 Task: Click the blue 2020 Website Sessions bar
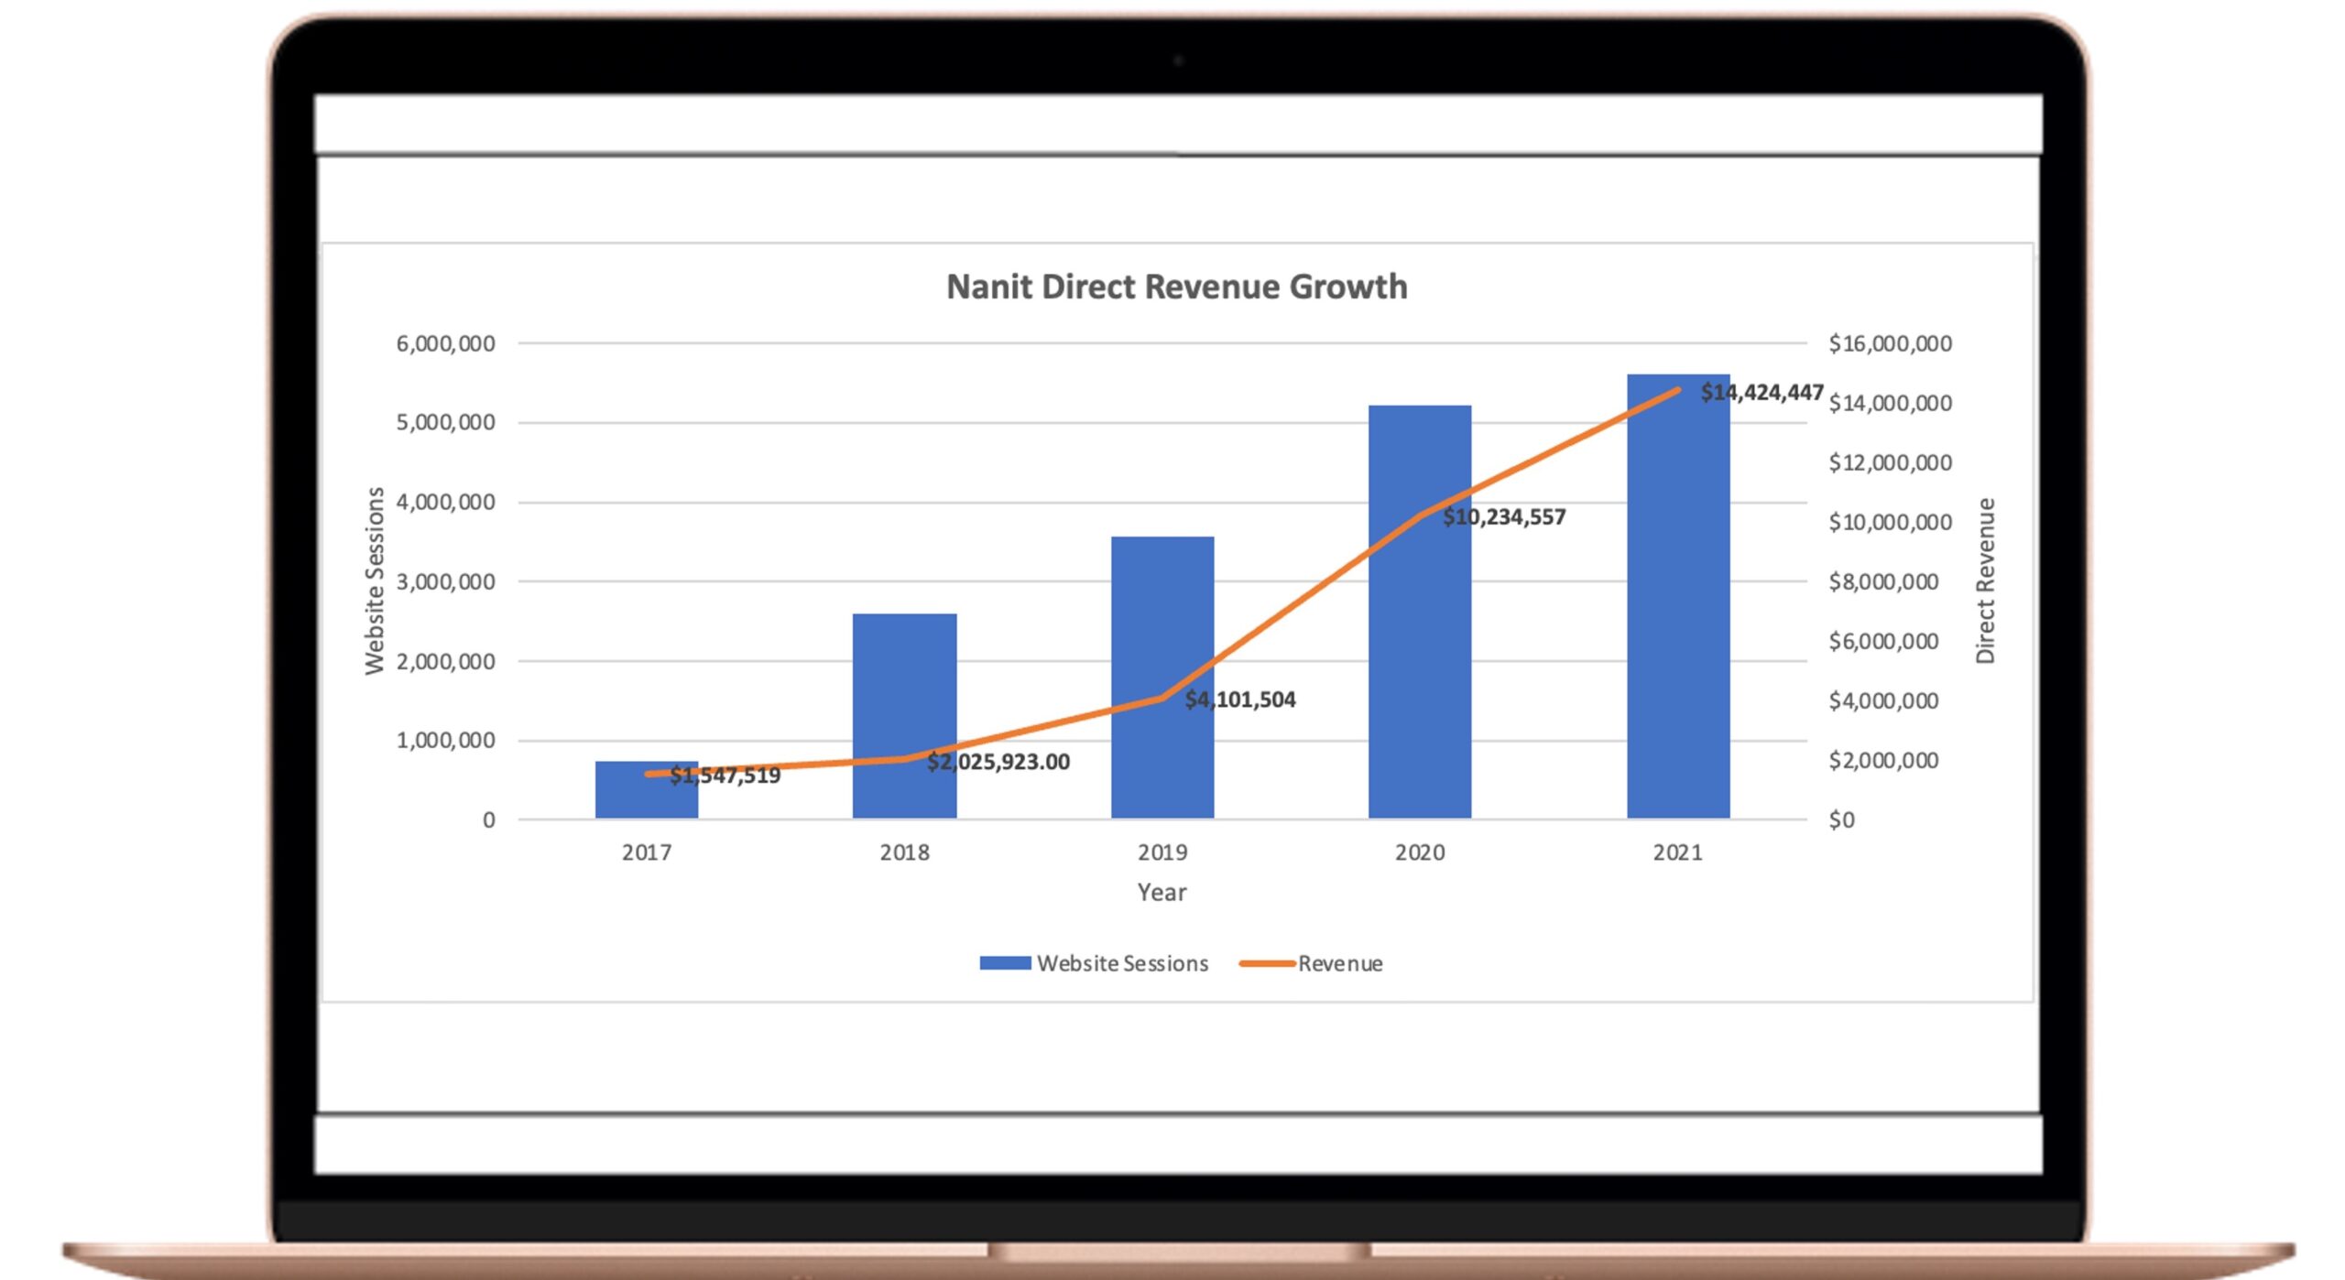1420,612
